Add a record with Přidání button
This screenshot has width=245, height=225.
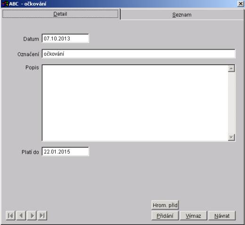165,216
